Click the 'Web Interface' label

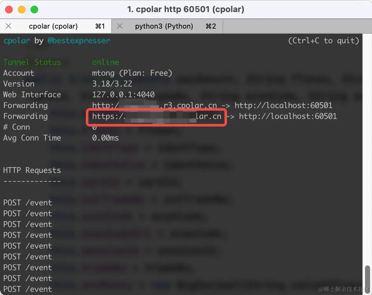point(32,95)
